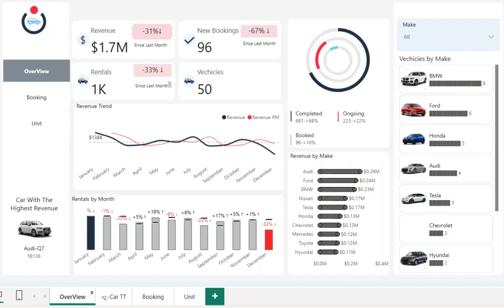Go to previous page tabs arrow
This screenshot has height=308, width=504.
point(34,296)
